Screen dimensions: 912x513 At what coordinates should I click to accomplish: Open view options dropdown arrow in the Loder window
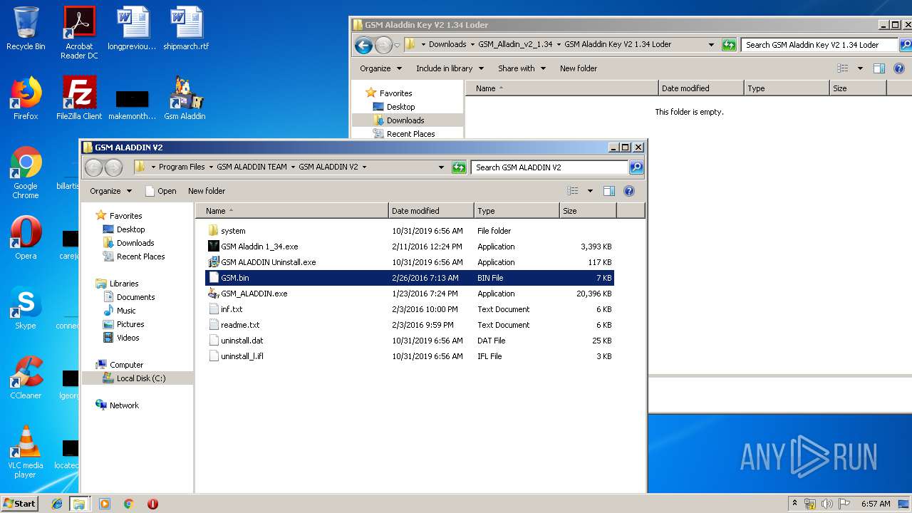pos(860,68)
